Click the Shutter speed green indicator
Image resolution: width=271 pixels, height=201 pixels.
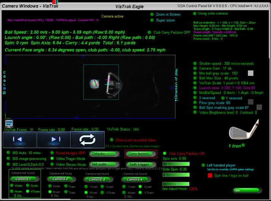[x=195, y=64]
